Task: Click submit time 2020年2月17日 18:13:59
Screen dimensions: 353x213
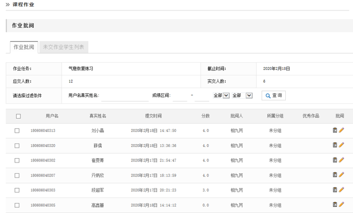Action: [x=153, y=175]
